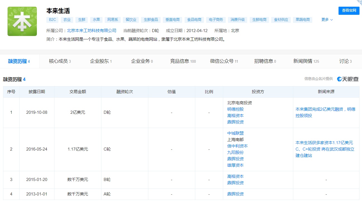Switch to the 核心成员 tab
Viewport: 362px width, 203px height.
click(x=60, y=61)
